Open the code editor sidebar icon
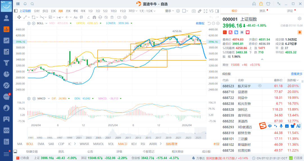The height and width of the screenshot is (161, 304). 6,130
